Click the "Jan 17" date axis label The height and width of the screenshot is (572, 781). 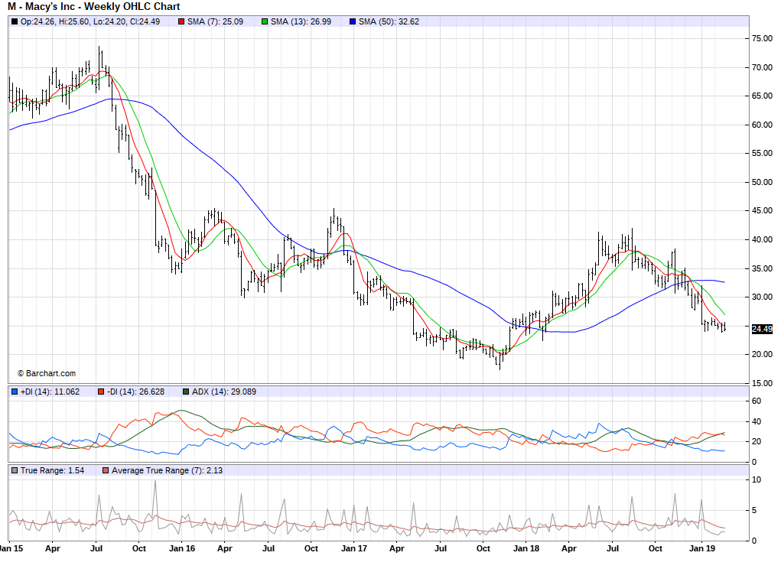pyautogui.click(x=354, y=548)
